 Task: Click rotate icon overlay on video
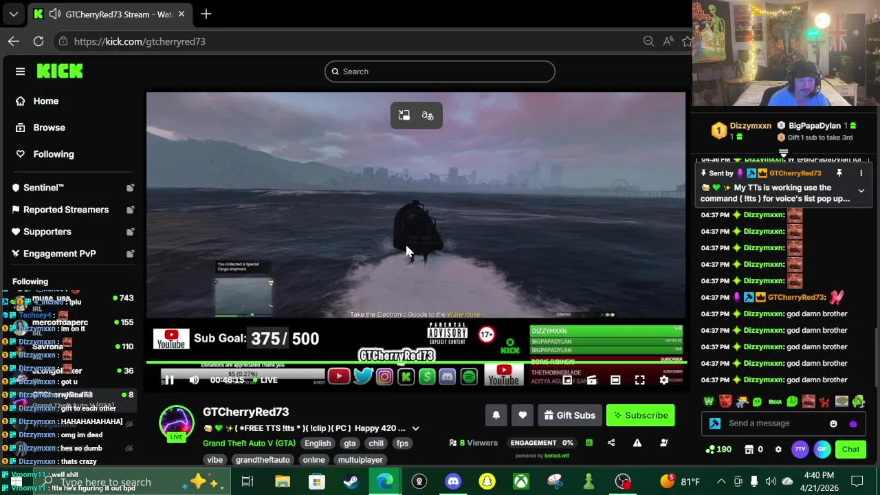point(404,115)
